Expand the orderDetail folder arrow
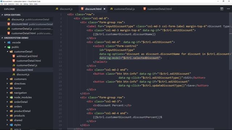The width and height of the screenshot is (232, 130). click(x=7, y=102)
